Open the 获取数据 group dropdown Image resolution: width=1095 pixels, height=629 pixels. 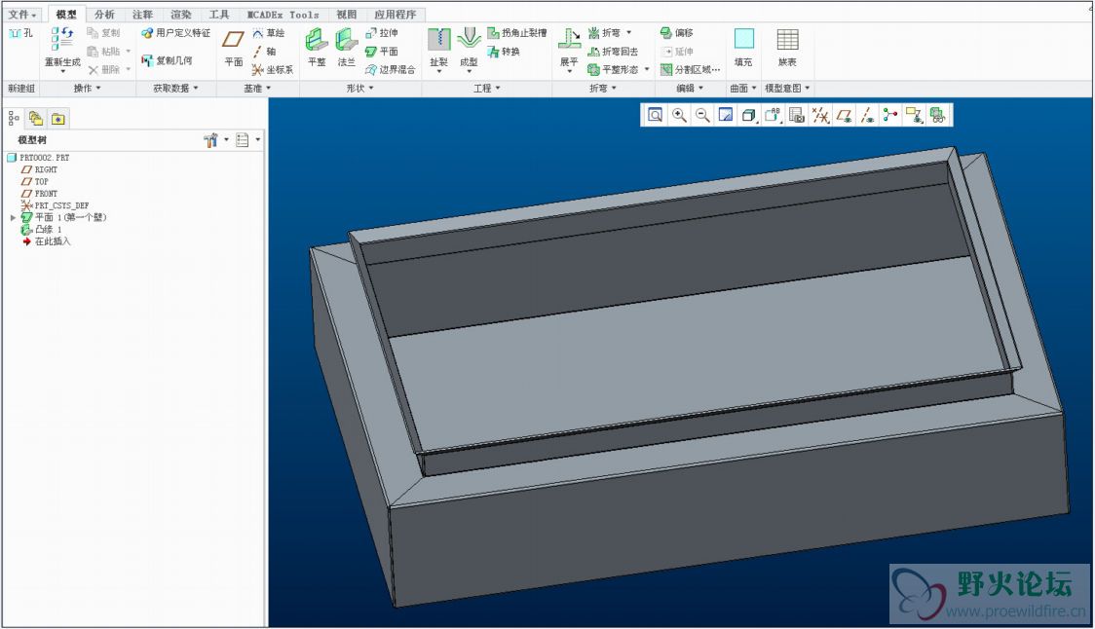click(x=176, y=88)
